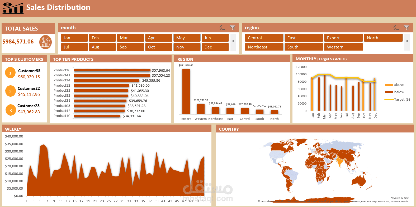This screenshot has width=416, height=207.
Task: Click the Northeast axis label
Action: click(x=215, y=119)
